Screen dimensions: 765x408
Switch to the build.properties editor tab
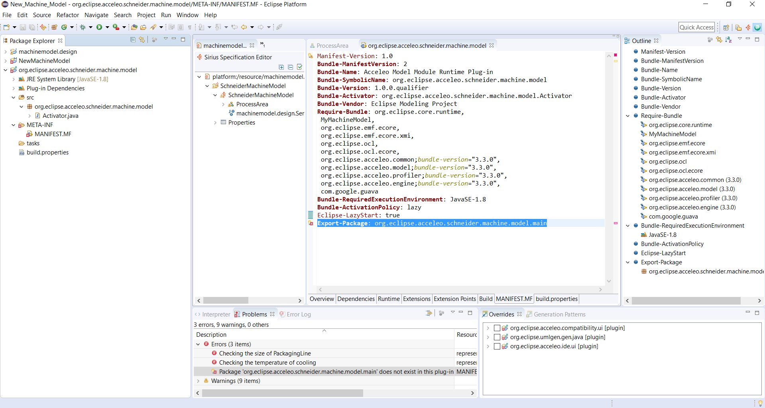click(557, 299)
